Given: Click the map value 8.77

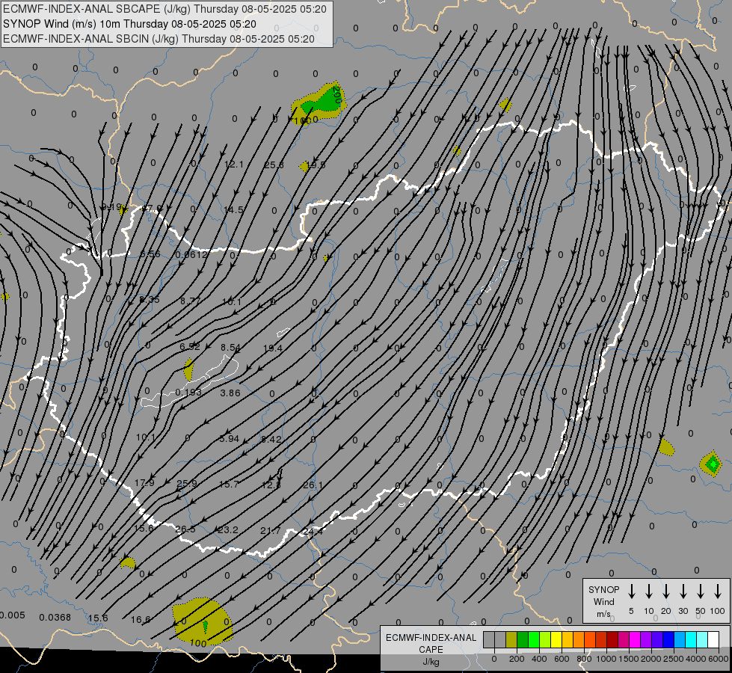Looking at the screenshot, I should (x=191, y=301).
